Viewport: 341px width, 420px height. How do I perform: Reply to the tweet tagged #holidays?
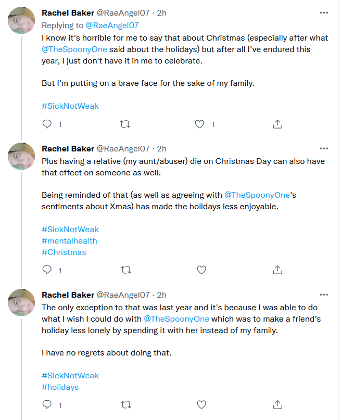pyautogui.click(x=47, y=404)
